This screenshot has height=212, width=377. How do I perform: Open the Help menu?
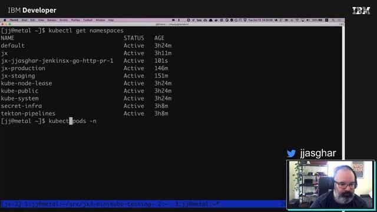point(111,20)
